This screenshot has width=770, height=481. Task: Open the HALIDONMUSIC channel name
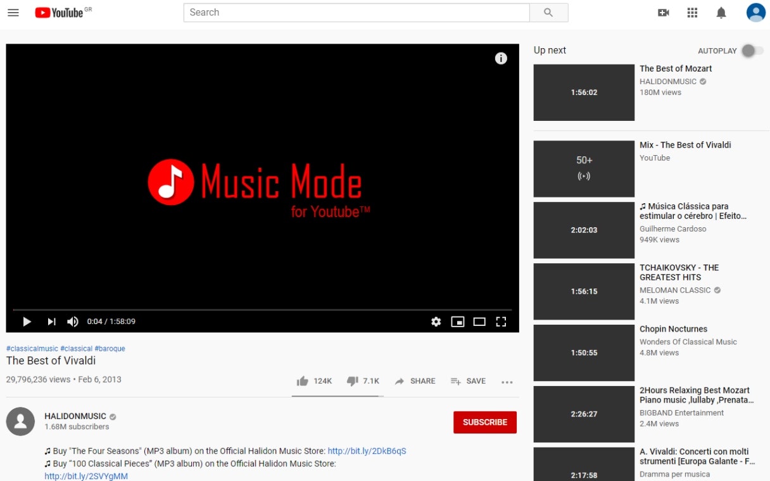point(74,416)
